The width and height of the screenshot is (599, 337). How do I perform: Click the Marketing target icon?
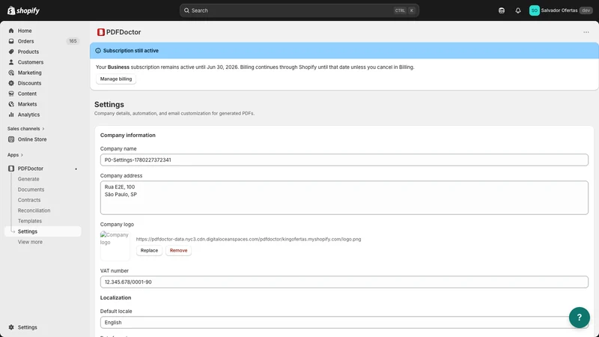[x=11, y=73]
